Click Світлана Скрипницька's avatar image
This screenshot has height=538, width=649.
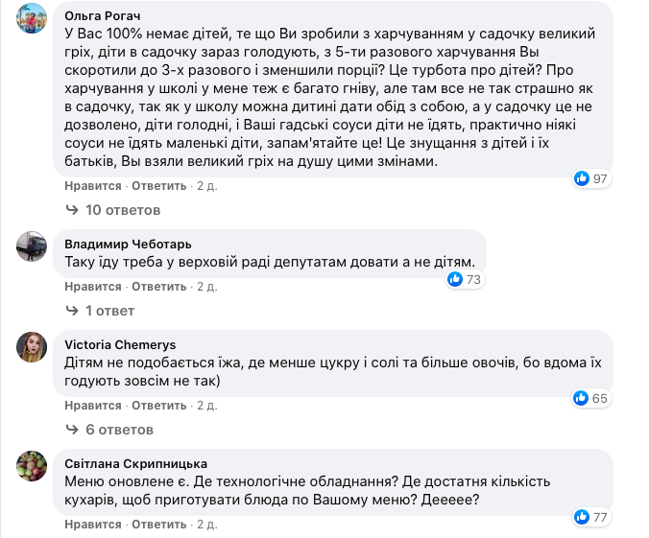[x=34, y=467]
